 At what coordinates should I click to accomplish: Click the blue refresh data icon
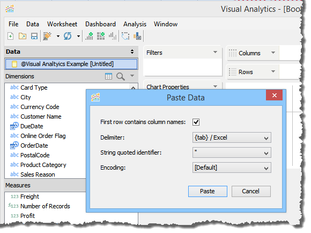[x=68, y=36]
